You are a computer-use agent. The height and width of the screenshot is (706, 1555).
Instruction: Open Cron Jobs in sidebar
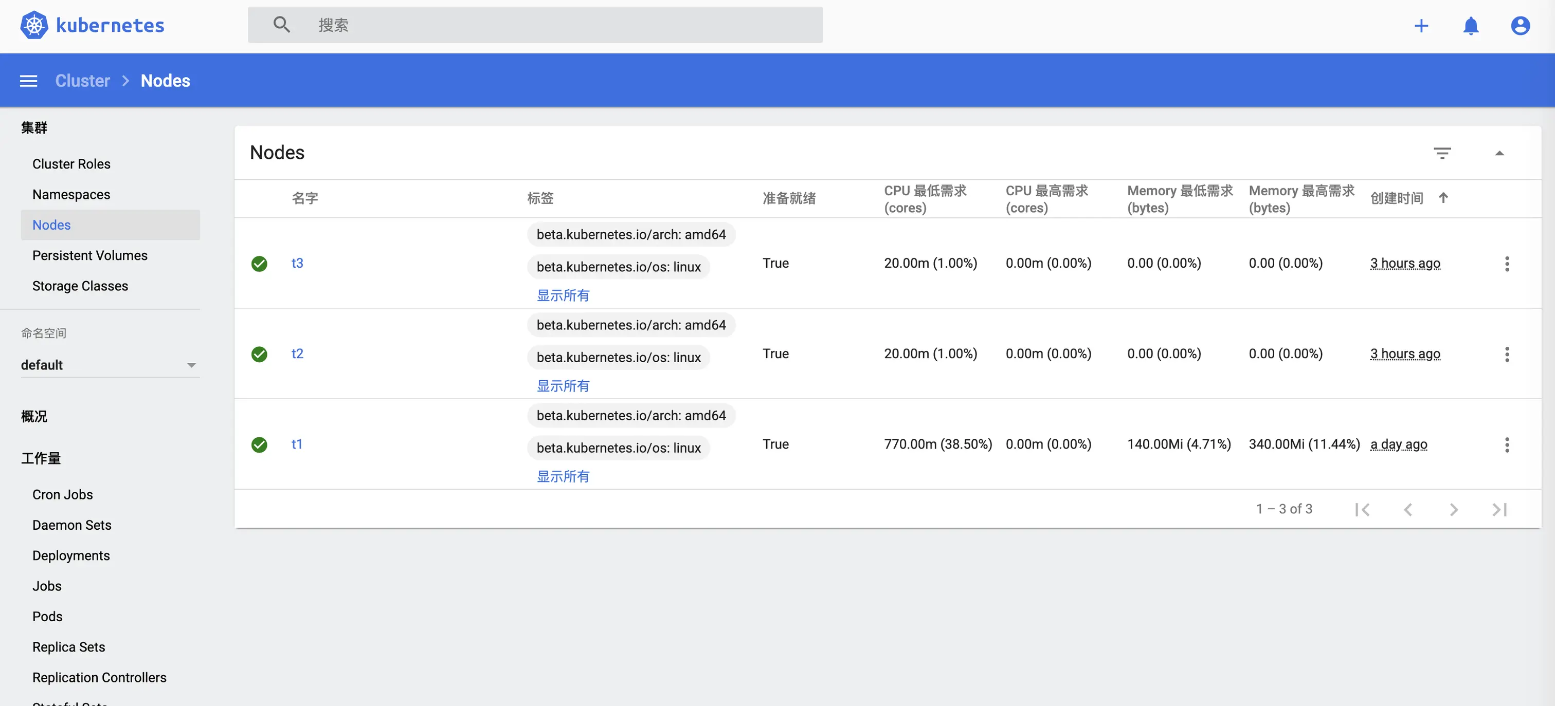click(62, 494)
